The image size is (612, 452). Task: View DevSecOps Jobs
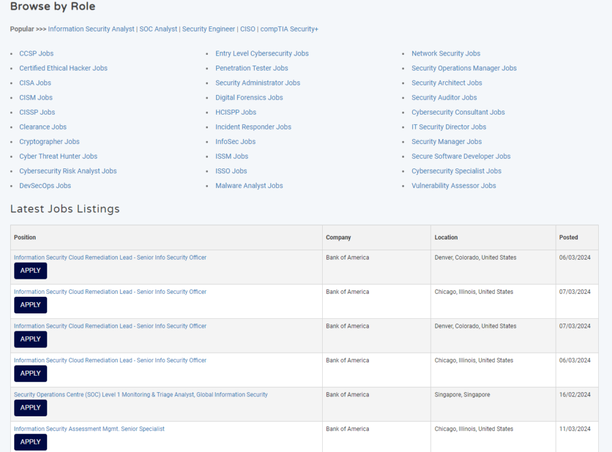pos(45,186)
